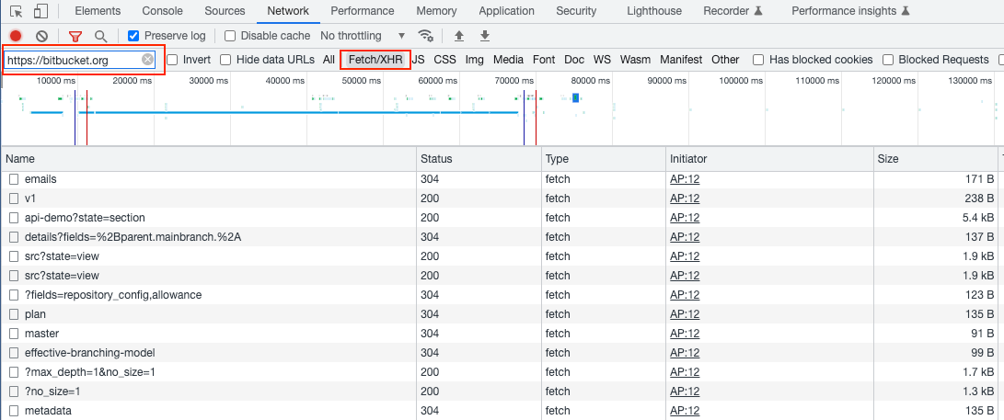Select the ?fields=repository_config,allowance request
The image size is (1004, 420).
tap(112, 295)
